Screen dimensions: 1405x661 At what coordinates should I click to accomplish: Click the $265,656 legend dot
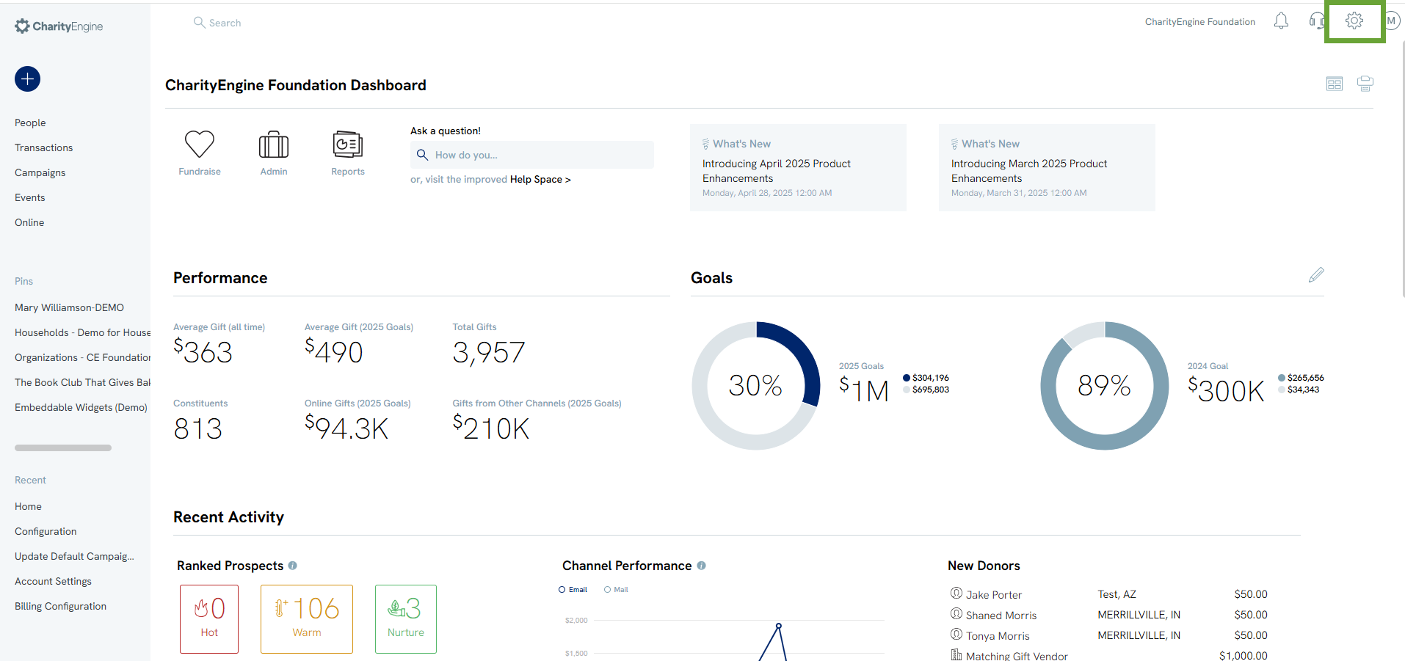pos(1282,378)
